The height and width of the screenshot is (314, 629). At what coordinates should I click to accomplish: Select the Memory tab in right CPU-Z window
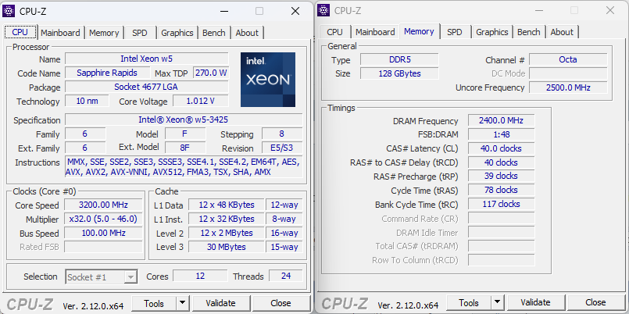(419, 31)
